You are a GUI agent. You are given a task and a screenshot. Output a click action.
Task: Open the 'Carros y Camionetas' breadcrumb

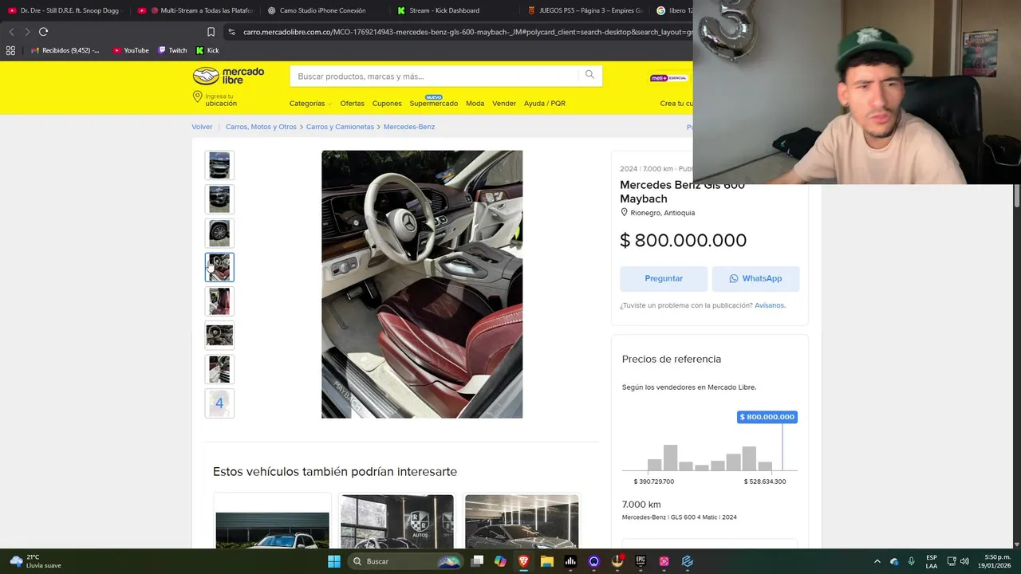pyautogui.click(x=340, y=127)
